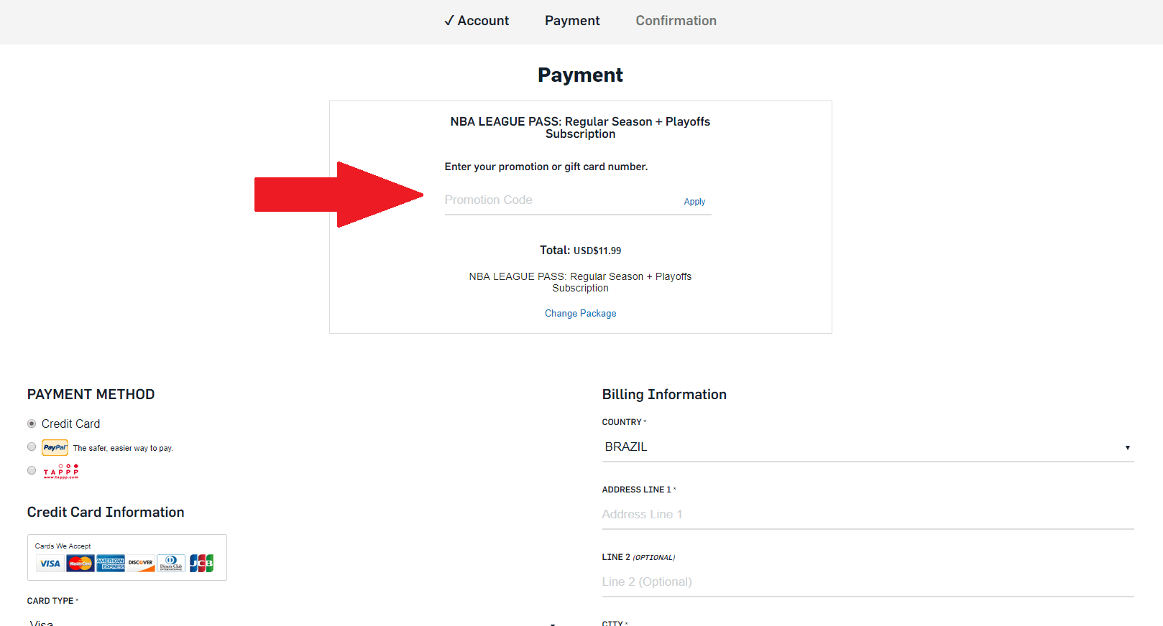Image resolution: width=1163 pixels, height=626 pixels.
Task: Click the TAPPP logo
Action: 61,471
